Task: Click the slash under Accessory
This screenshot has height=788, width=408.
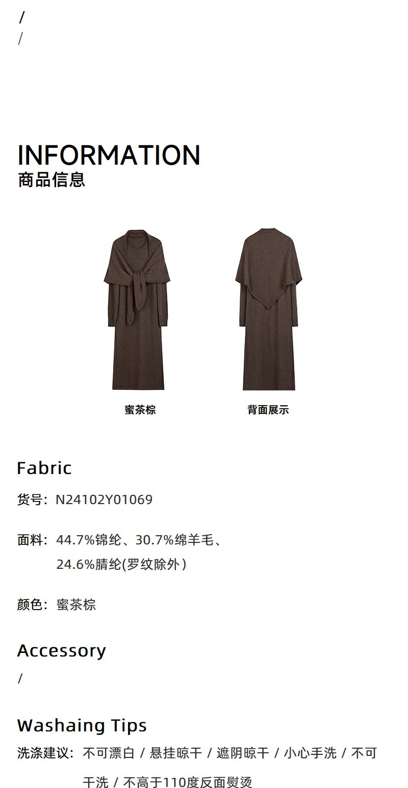Action: [20, 678]
